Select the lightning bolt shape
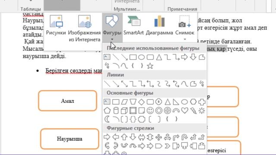276x155 pixels. 193,111
